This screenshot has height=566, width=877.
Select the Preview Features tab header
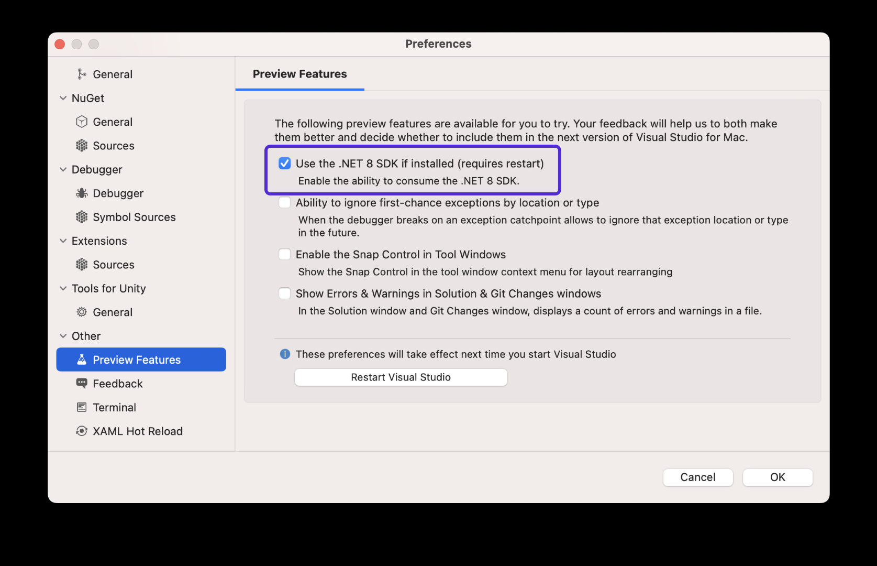click(299, 74)
